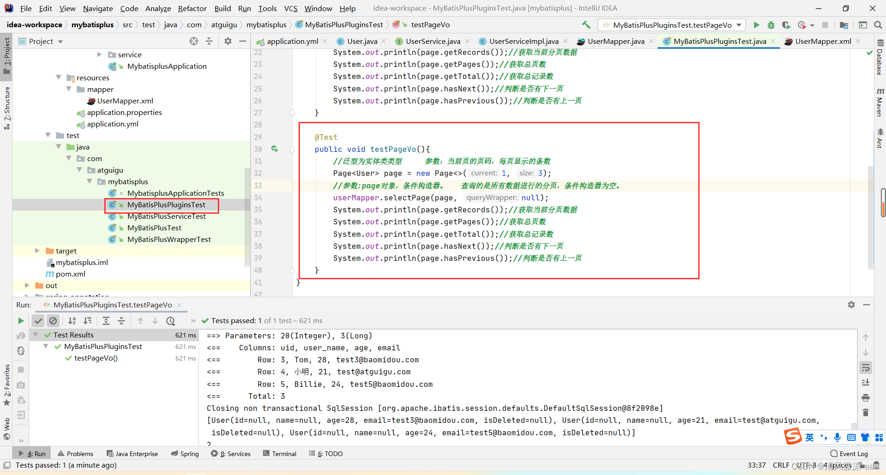This screenshot has height=475, width=886.
Task: Click the Sogou voice input microphone
Action: (x=837, y=437)
